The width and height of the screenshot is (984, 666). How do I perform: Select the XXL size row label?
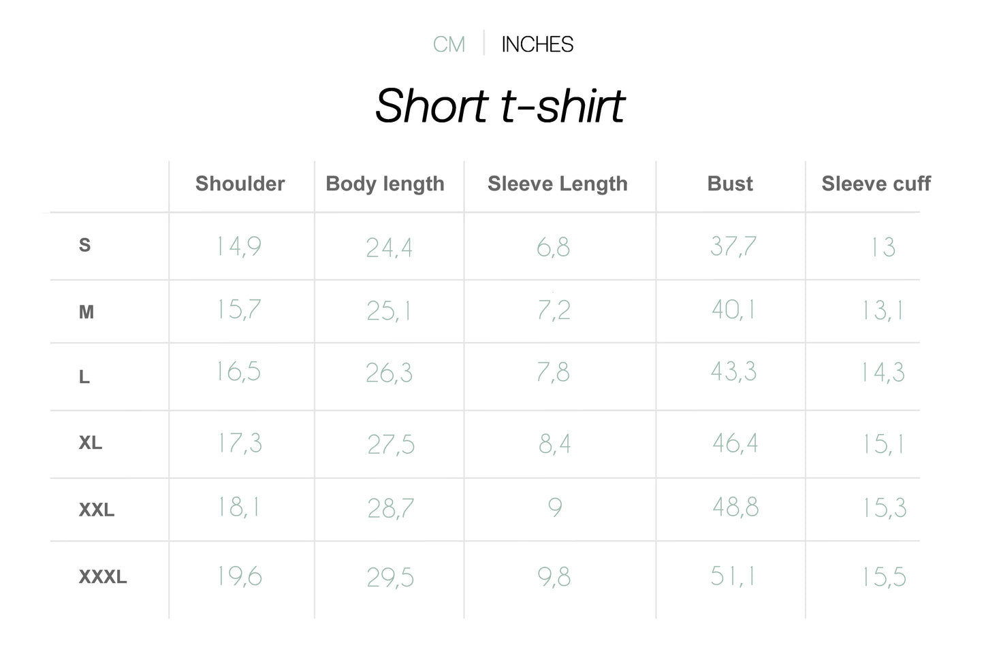pyautogui.click(x=97, y=510)
